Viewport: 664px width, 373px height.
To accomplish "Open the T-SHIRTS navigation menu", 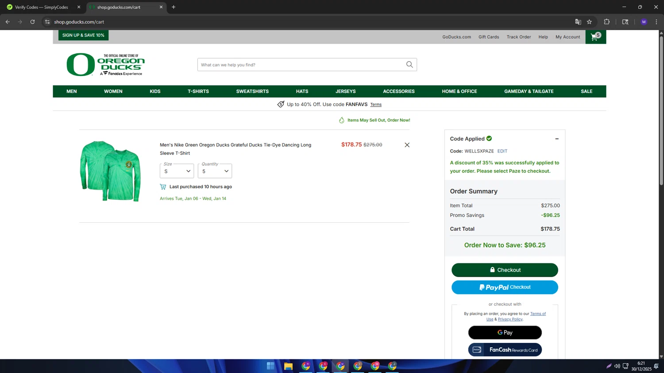I will [x=198, y=91].
